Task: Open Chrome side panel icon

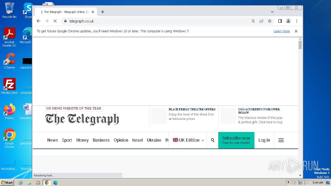Action: pyautogui.click(x=280, y=21)
